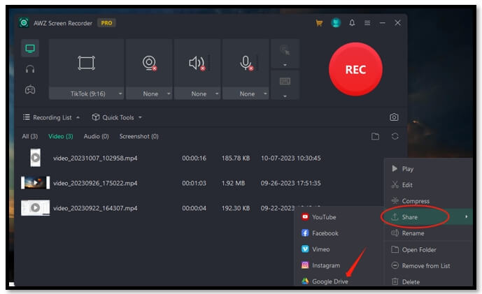Click the size 185.78 KB
This screenshot has width=482, height=294.
tap(236, 158)
